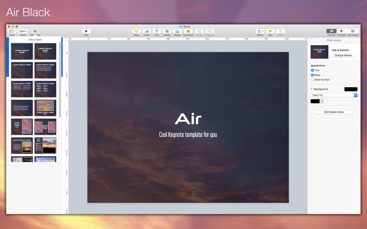Click the Add Slide plus icon
Image resolution: width=367 pixels, height=229 pixels.
pos(35,31)
